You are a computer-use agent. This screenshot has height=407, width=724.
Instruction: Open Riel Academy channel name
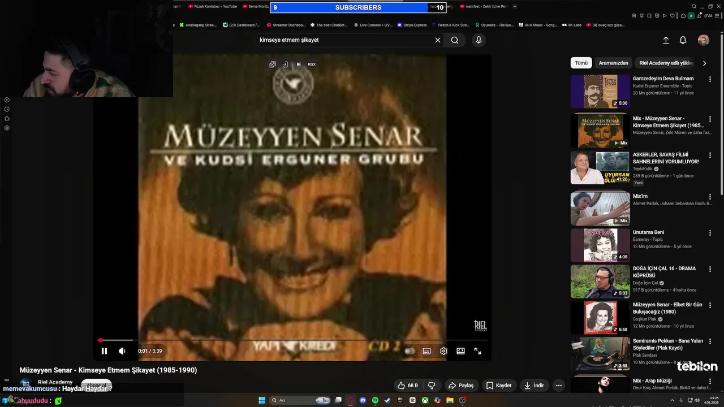[x=55, y=382]
